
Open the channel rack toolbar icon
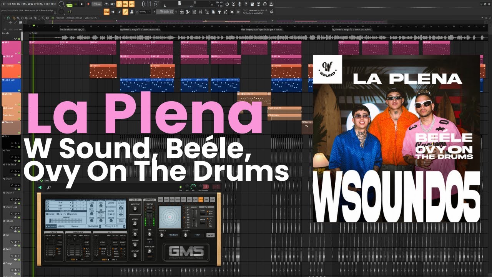point(194,12)
